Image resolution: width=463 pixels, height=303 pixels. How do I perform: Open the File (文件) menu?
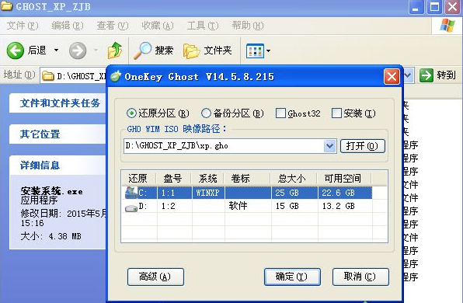click(23, 26)
